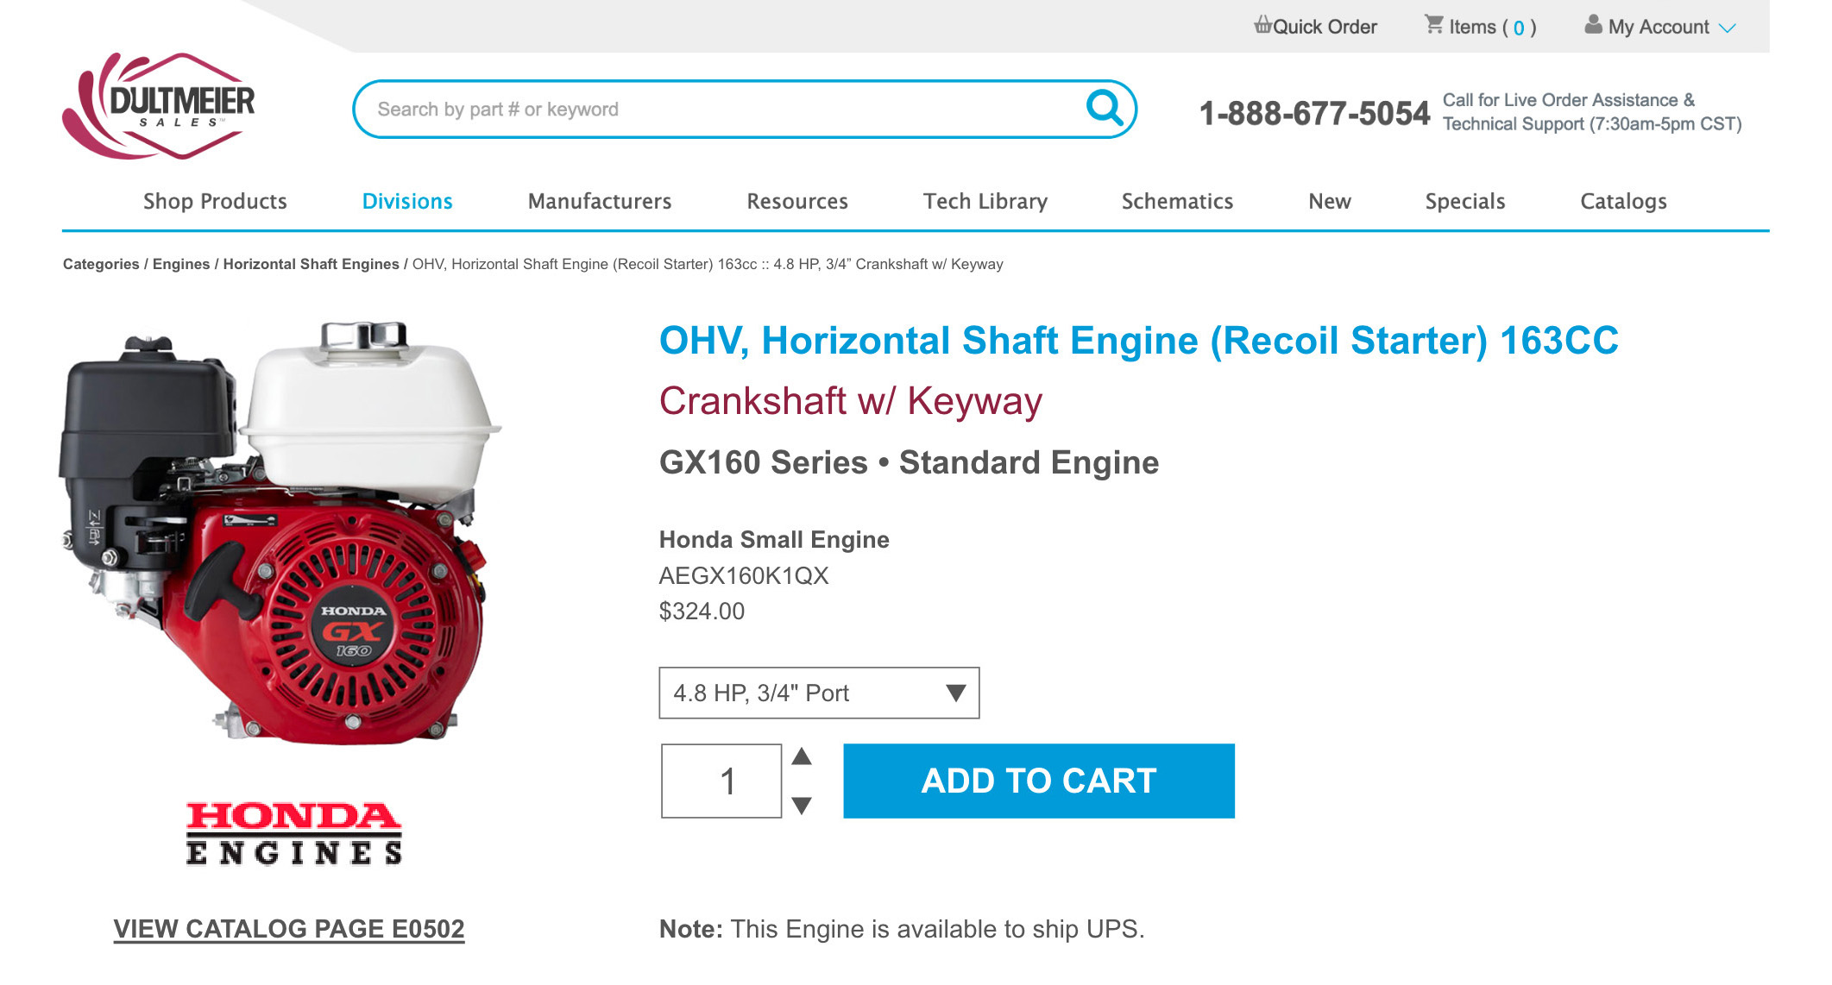The width and height of the screenshot is (1832, 985).
Task: Open the 4.8 HP, 3/4" Port dropdown
Action: coord(819,693)
